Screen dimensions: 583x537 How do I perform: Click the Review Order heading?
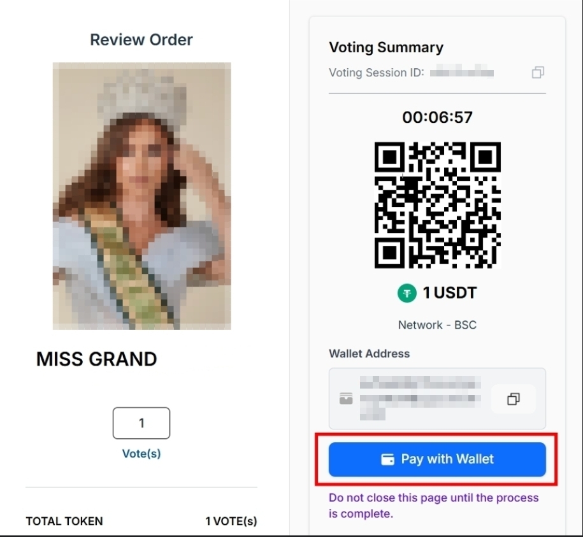(141, 39)
